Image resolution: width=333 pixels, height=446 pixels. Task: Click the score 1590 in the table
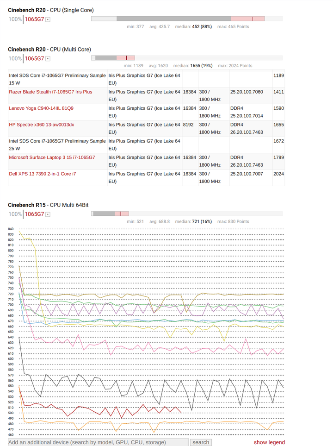coord(278,108)
